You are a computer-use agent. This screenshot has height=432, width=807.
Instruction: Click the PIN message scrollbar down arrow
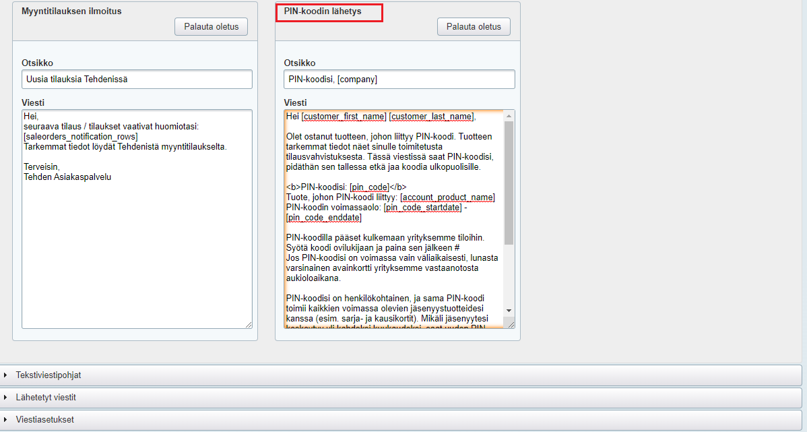click(509, 309)
